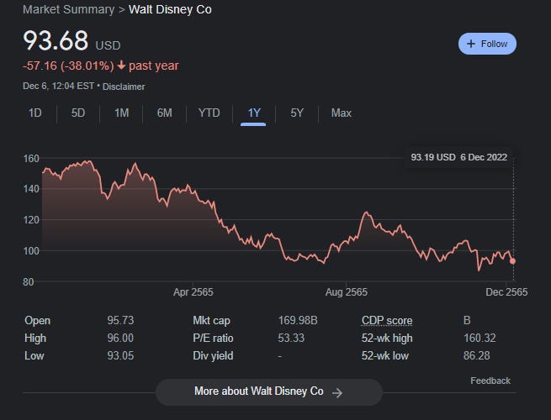551x420 pixels.
Task: Click the arrow icon beside More about Walt Disney Co
Action: (337, 392)
